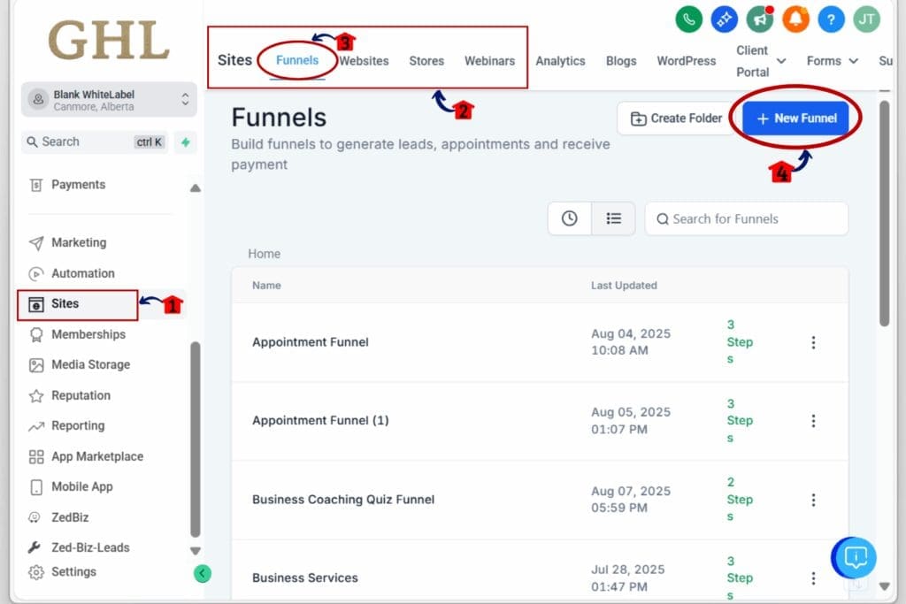Image resolution: width=906 pixels, height=604 pixels.
Task: Click the Mobile App phone icon
Action: (x=35, y=486)
